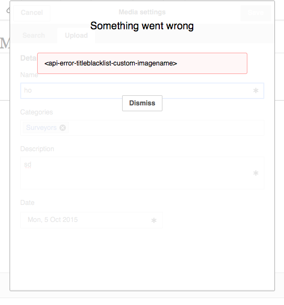
Task: Click the "Something went wrong" heading
Action: click(x=142, y=26)
